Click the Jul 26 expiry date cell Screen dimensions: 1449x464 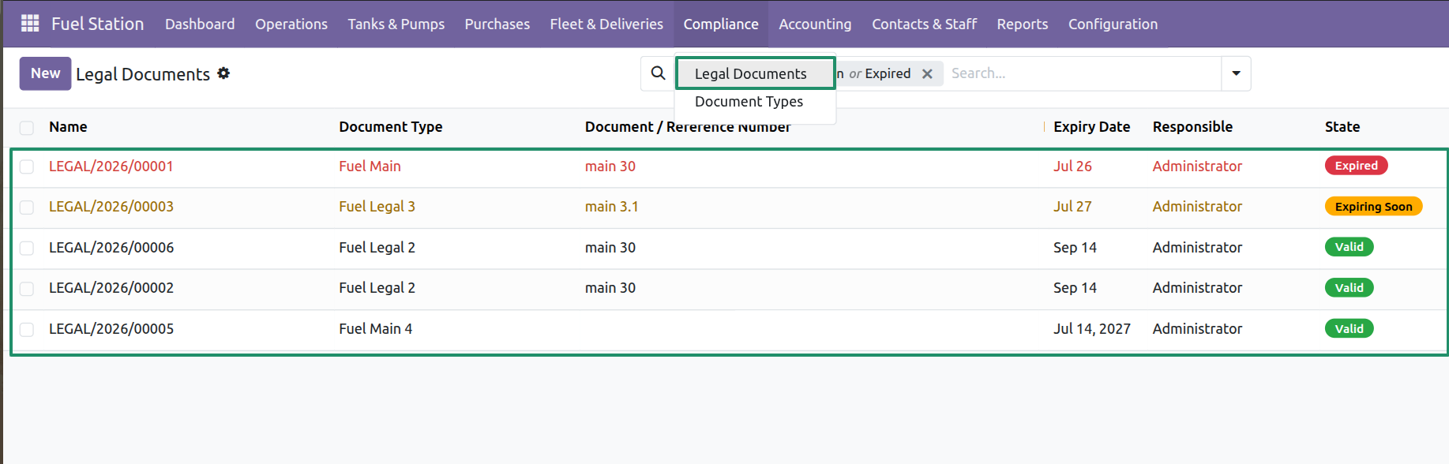[1072, 167]
